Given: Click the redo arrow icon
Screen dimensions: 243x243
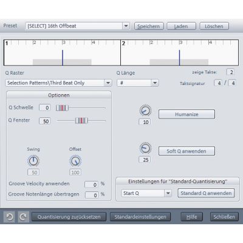Looking at the screenshot, I should [x=23, y=217].
